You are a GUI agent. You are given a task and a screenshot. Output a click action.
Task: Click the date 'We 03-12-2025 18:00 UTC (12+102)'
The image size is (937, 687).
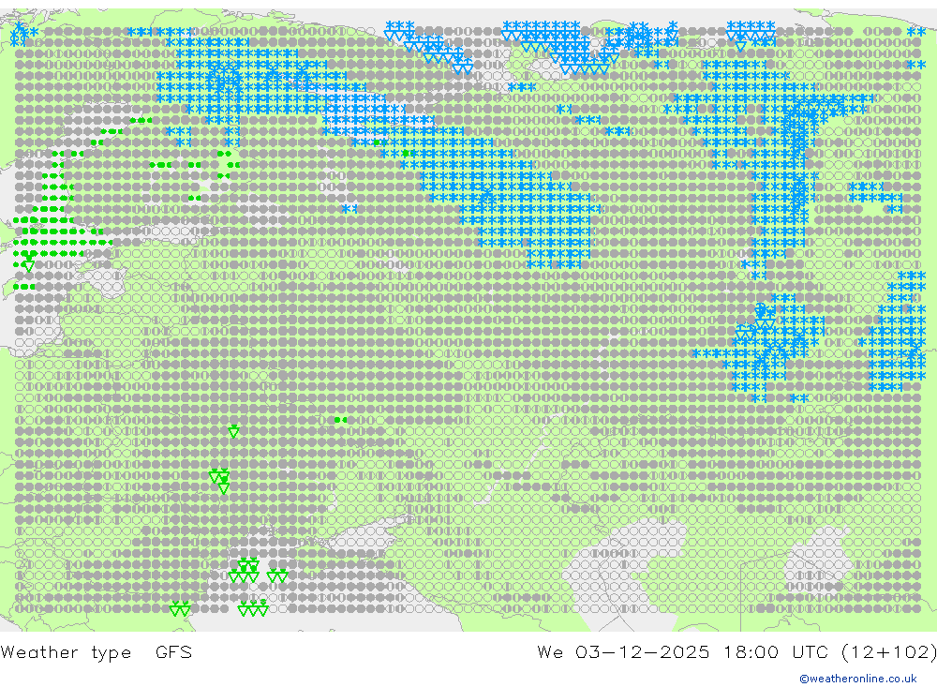tap(736, 652)
